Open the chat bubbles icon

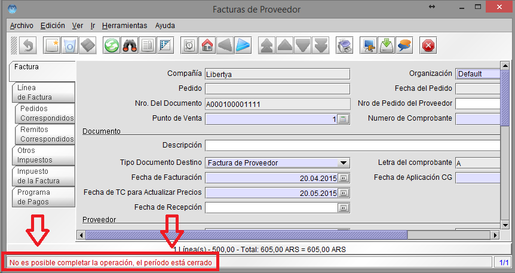tap(404, 45)
